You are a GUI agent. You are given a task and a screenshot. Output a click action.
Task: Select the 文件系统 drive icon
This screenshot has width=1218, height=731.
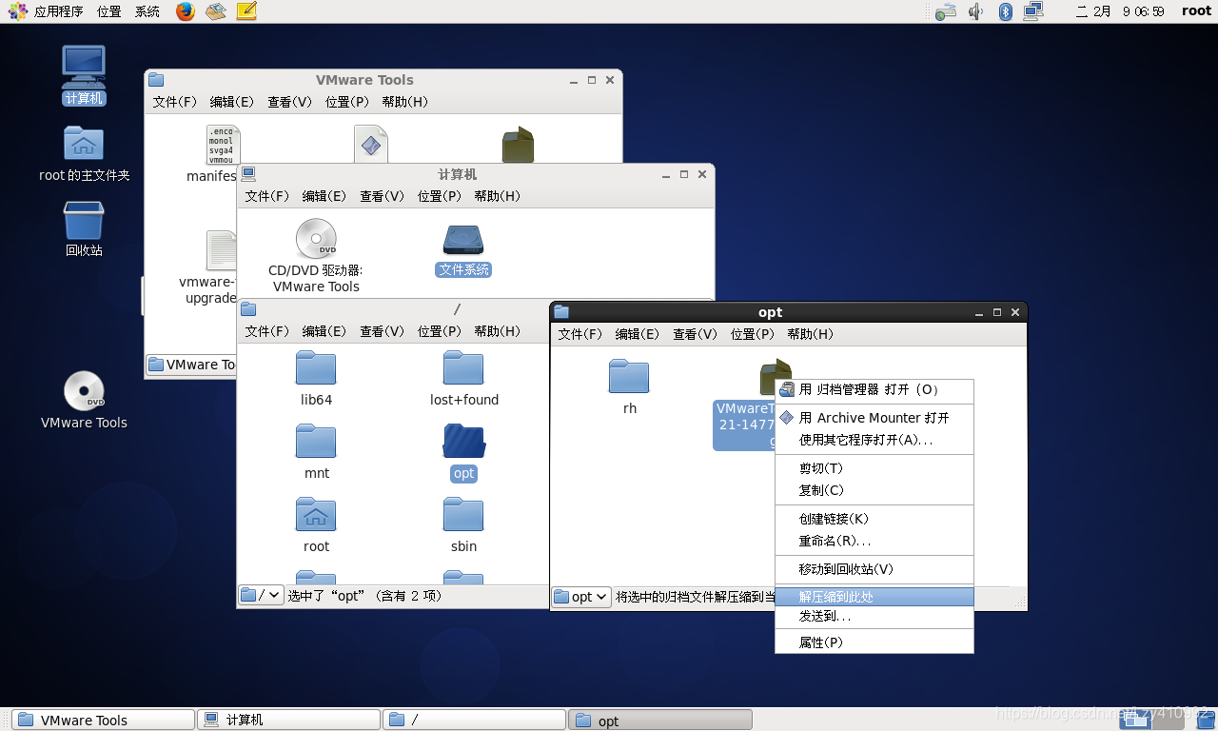(463, 249)
